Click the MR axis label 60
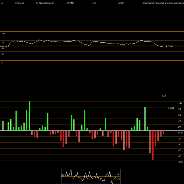This screenshot has width=184, height=184. (179, 115)
